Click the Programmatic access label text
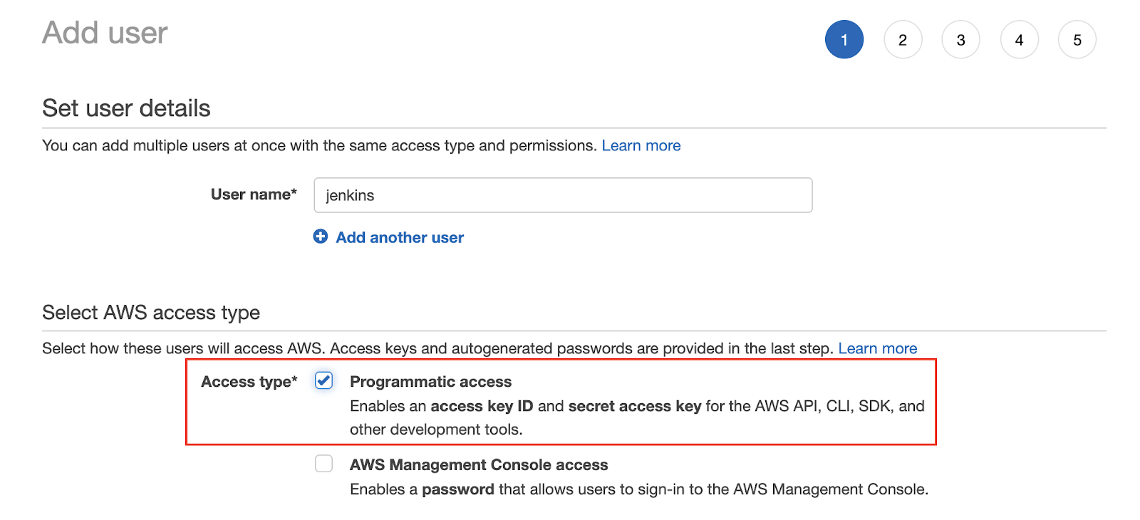Screen dimensions: 1140x520 pos(430,382)
